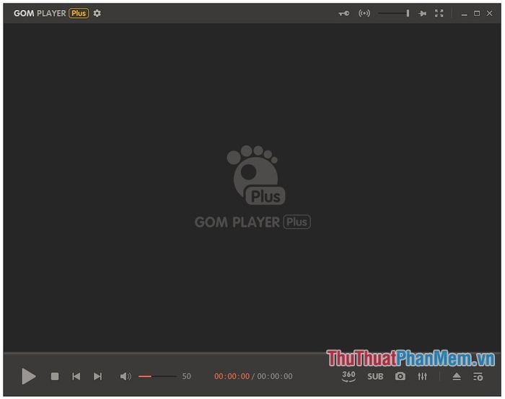Click the seek progress bar above controls
The width and height of the screenshot is (505, 399).
click(x=252, y=353)
